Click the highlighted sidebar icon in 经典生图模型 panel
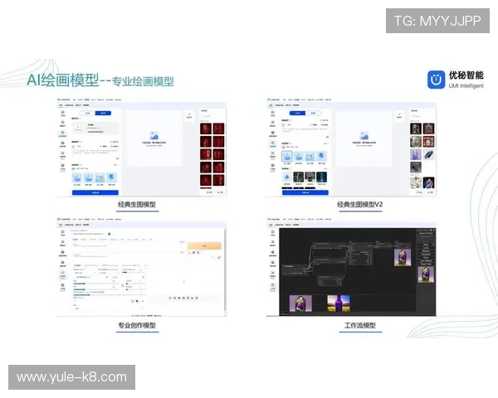This screenshot has height=398, width=498. click(63, 134)
